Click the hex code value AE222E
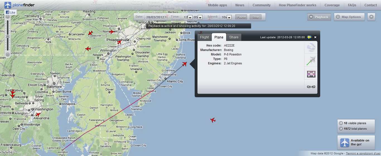 pos(229,45)
